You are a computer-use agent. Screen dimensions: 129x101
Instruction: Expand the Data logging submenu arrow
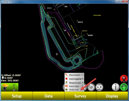pyautogui.click(x=83, y=79)
